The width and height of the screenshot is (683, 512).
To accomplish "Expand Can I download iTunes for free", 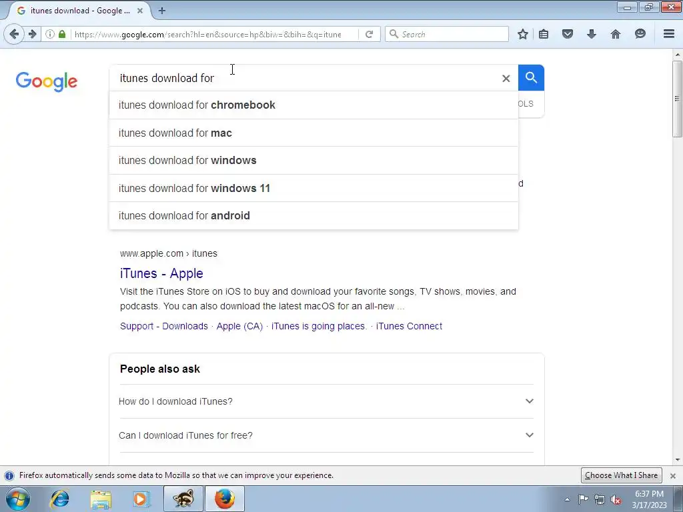I will tap(326, 435).
